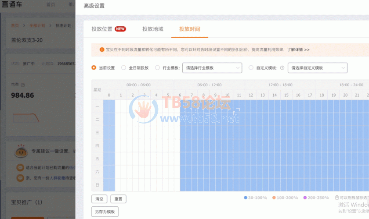
Task: Open the 投放位置 tab
Action: pyautogui.click(x=102, y=29)
